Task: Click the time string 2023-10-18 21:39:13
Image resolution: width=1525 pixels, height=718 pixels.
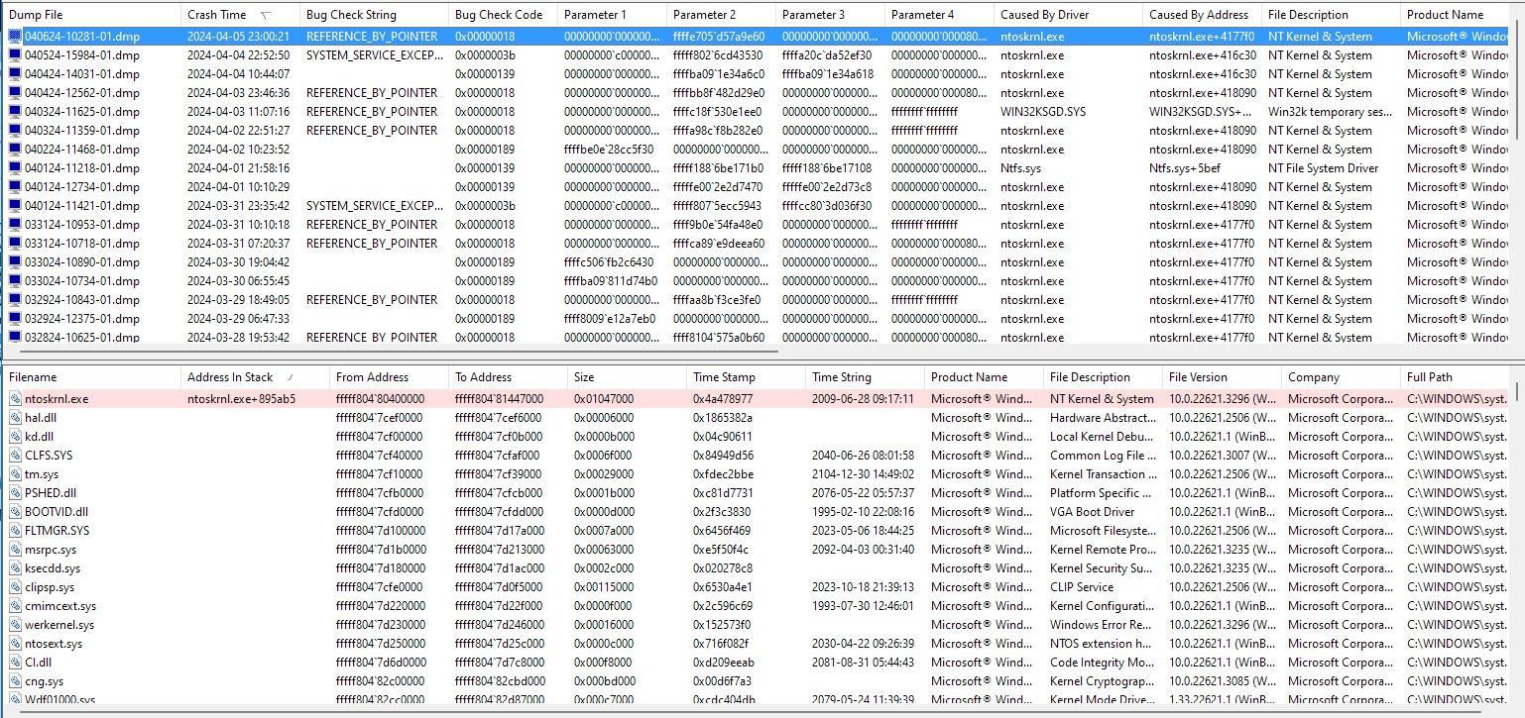Action: [863, 586]
